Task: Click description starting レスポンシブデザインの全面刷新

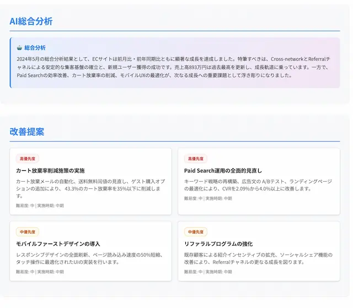Action: coord(89,258)
